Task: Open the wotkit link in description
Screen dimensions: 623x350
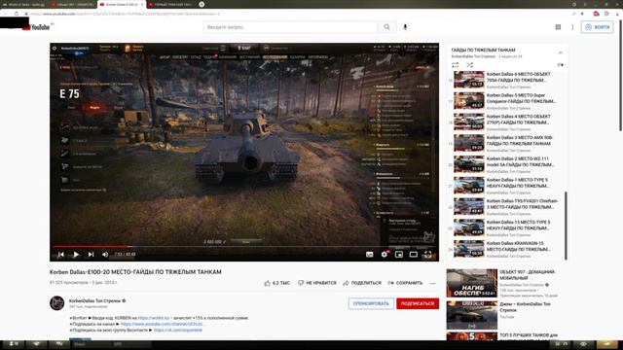Action: (x=154, y=318)
